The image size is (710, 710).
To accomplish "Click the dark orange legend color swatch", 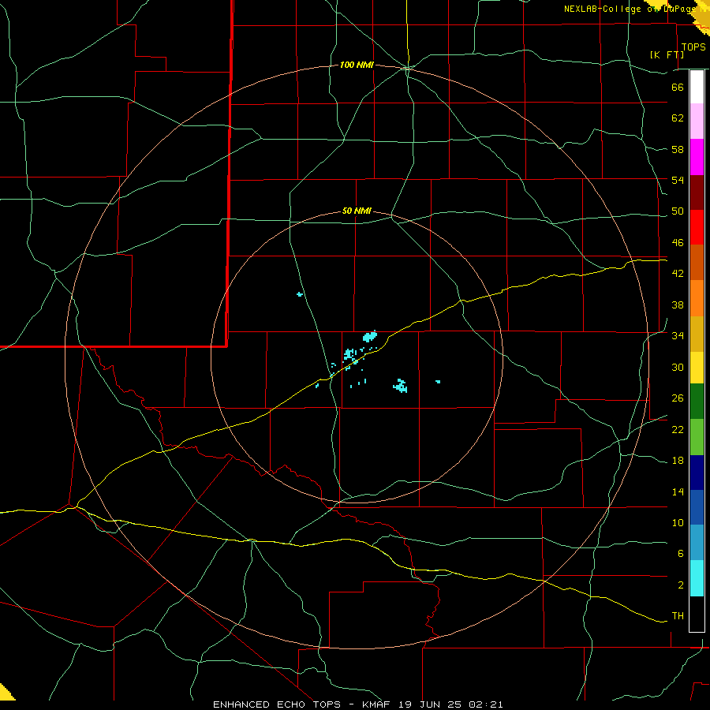I will click(697, 263).
